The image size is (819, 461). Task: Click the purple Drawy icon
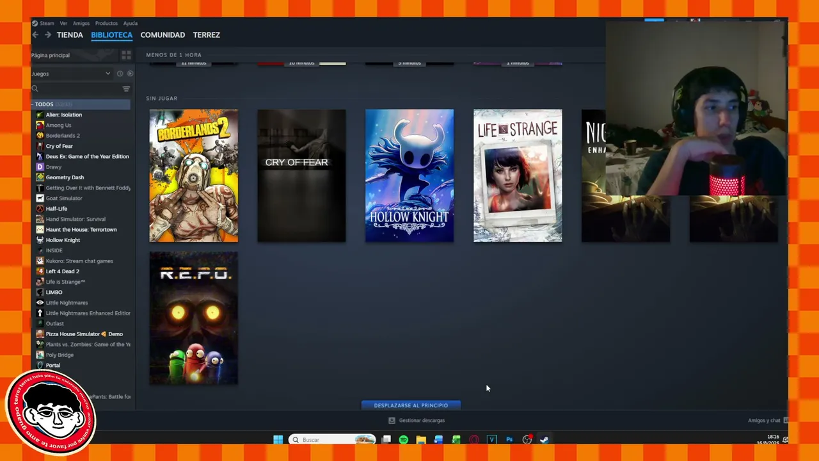[x=40, y=167]
